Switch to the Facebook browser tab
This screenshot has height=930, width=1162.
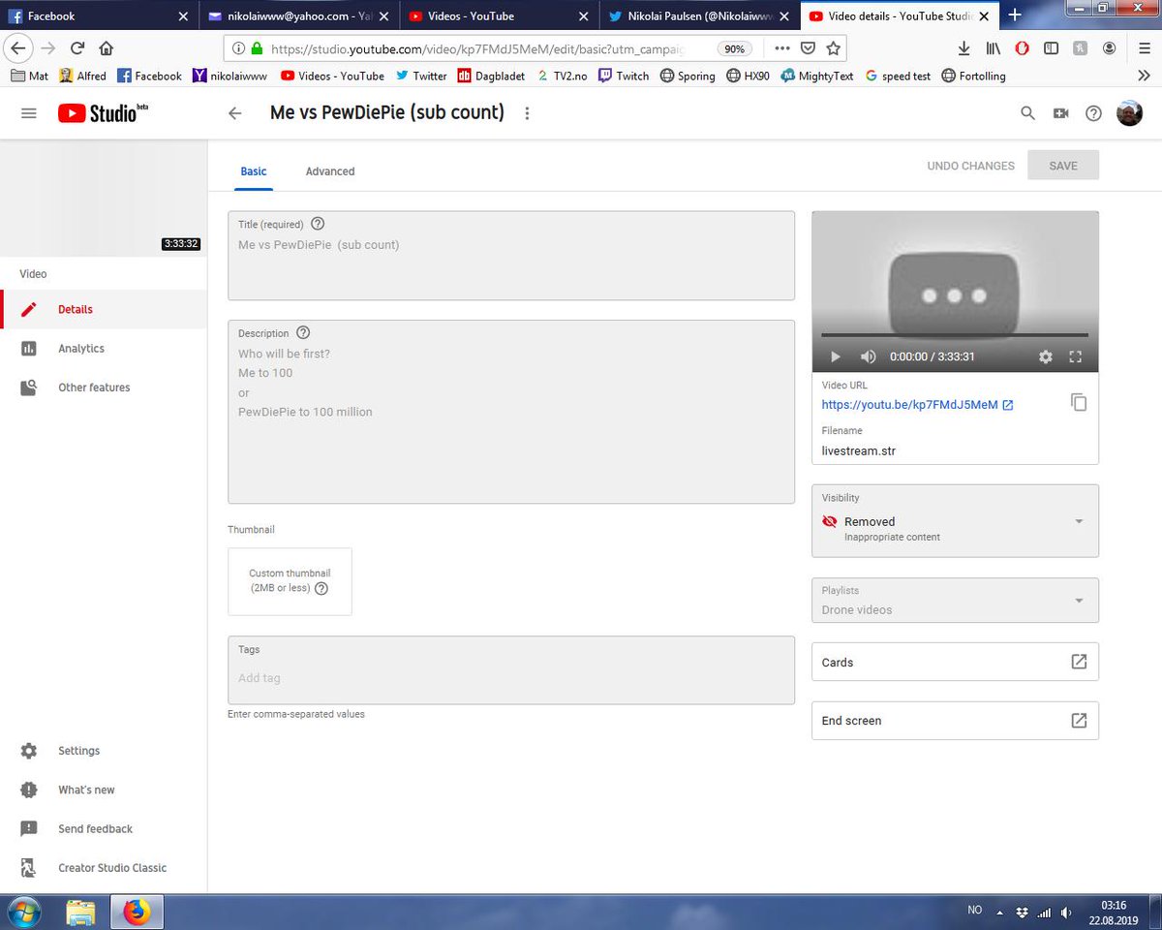[97, 15]
